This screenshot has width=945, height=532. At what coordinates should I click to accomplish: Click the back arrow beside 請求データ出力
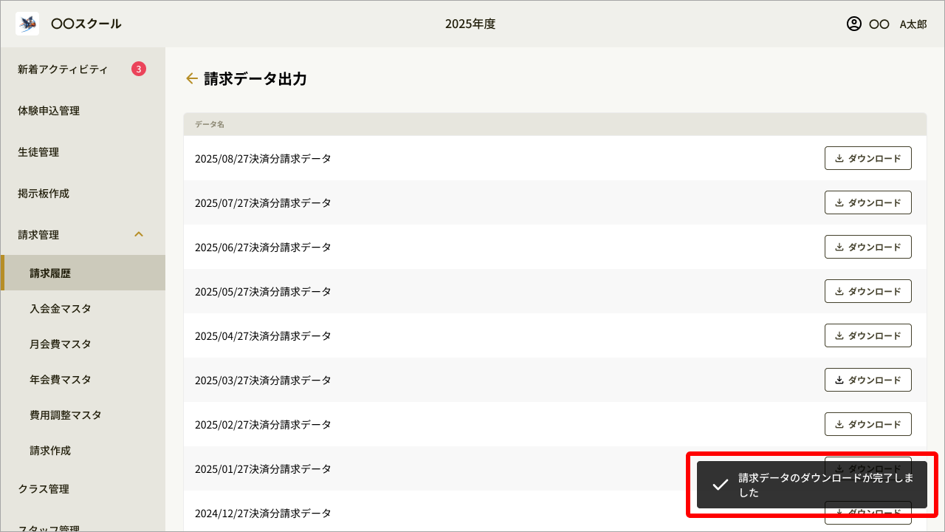[192, 78]
